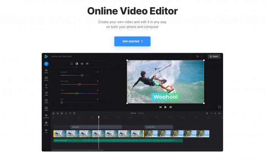Click the fifth timeline toolbar icon

click(70, 113)
